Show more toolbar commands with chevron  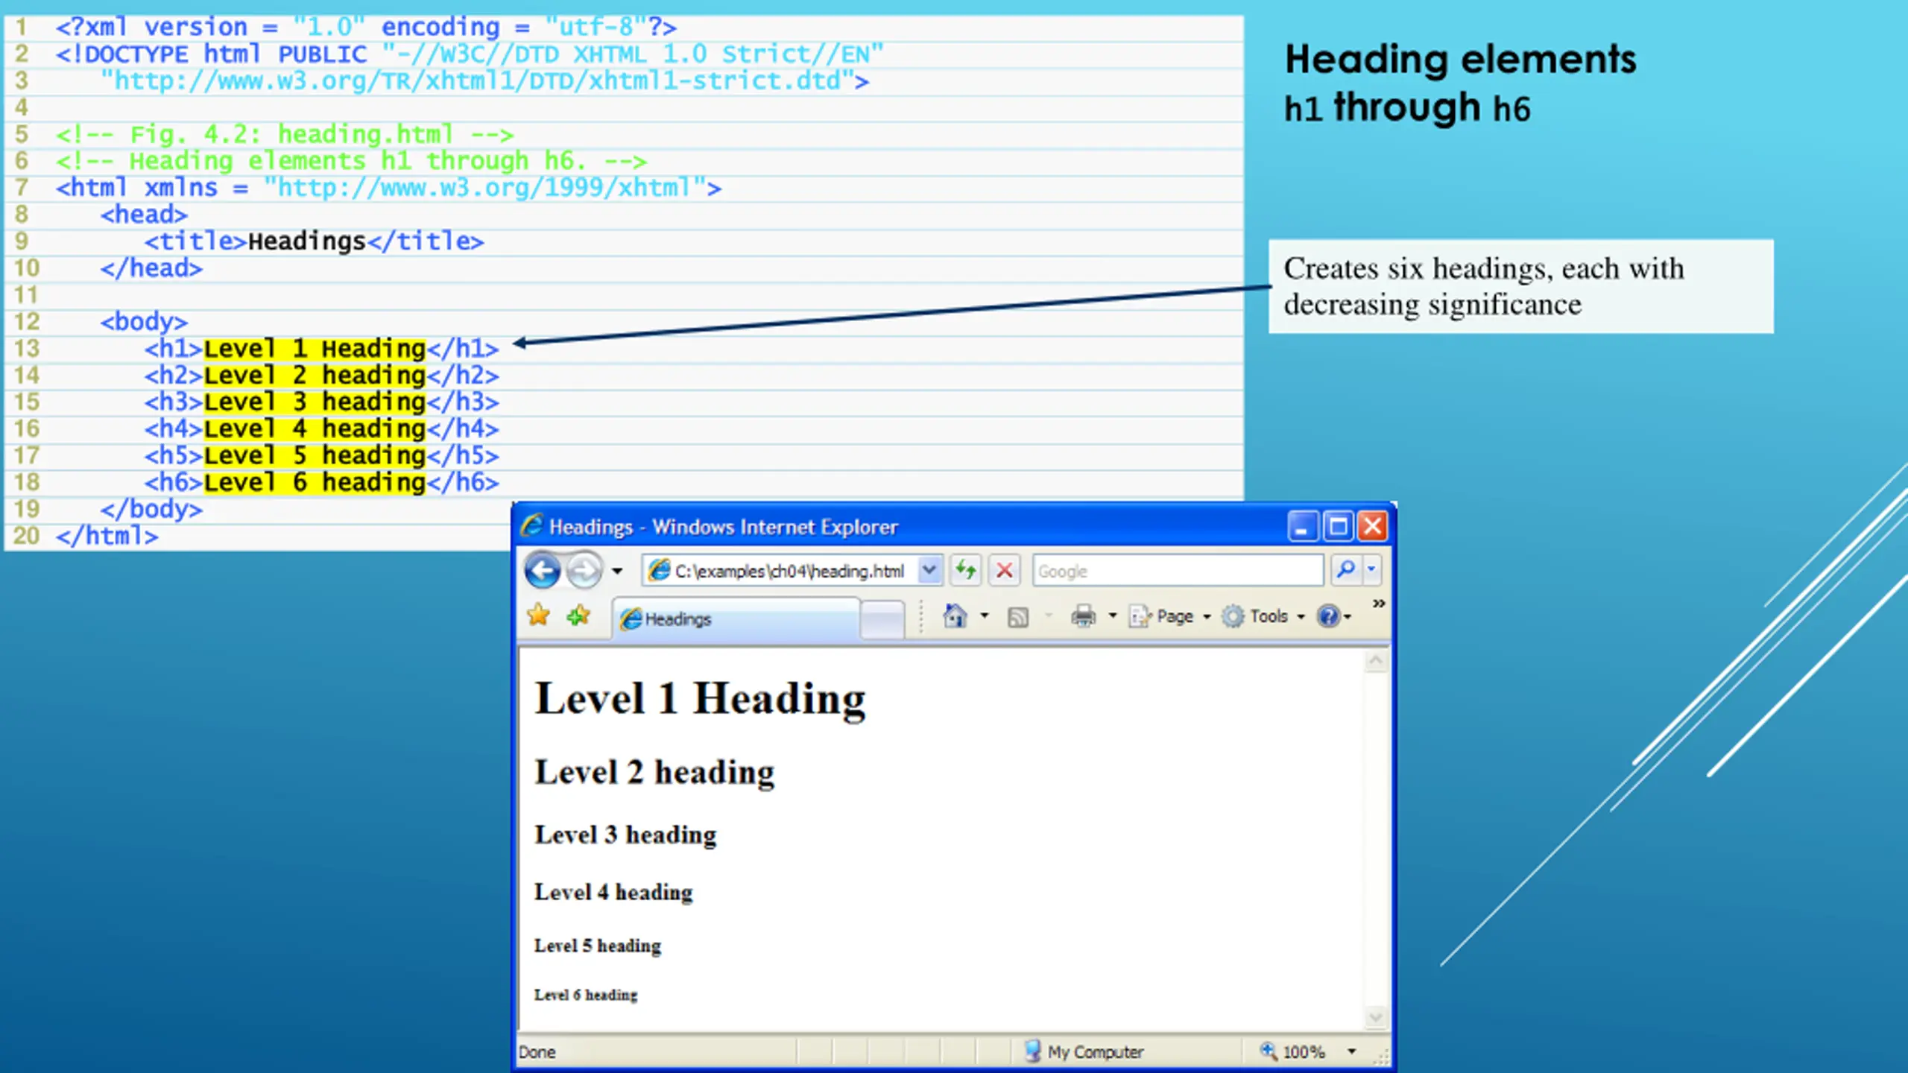coord(1379,604)
